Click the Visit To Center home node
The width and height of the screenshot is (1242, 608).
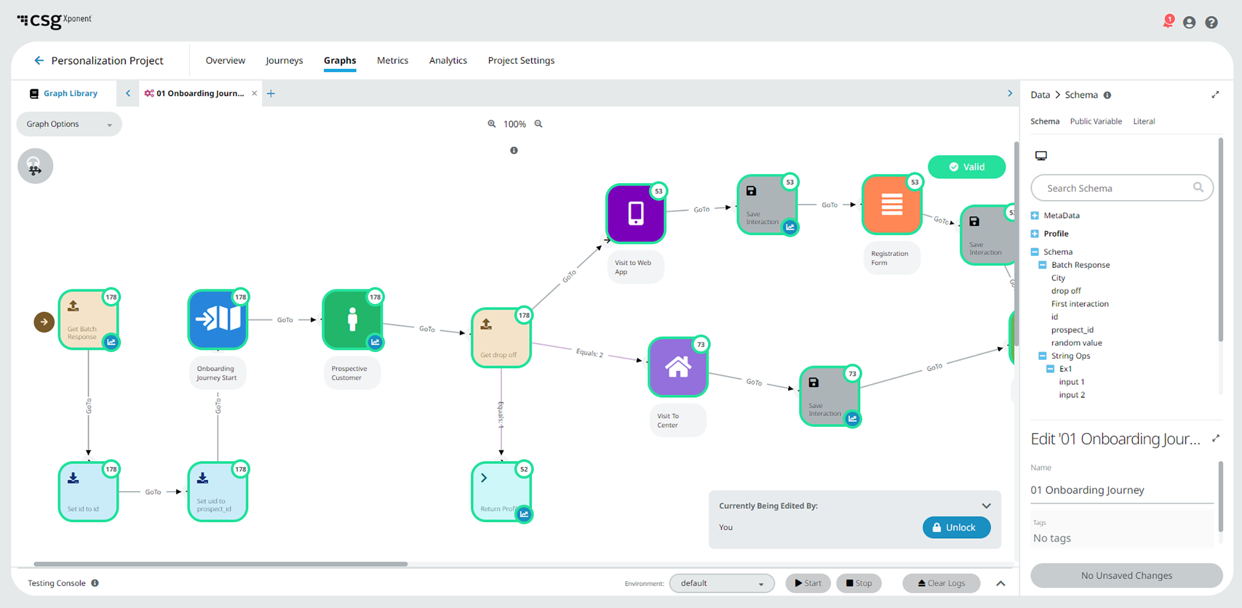coord(677,367)
